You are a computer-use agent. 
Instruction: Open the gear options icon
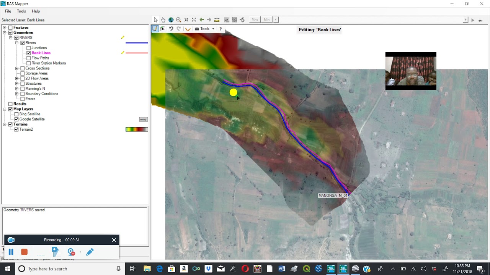(242, 20)
